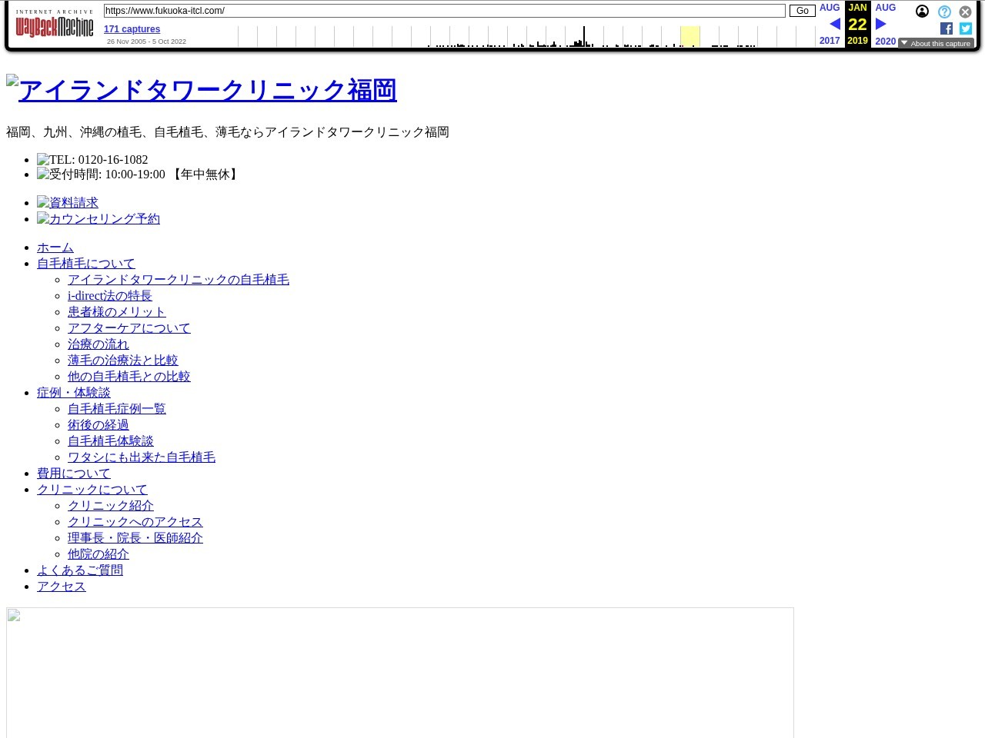The width and height of the screenshot is (985, 738).
Task: Go to previous capture arrow
Action: point(834,25)
